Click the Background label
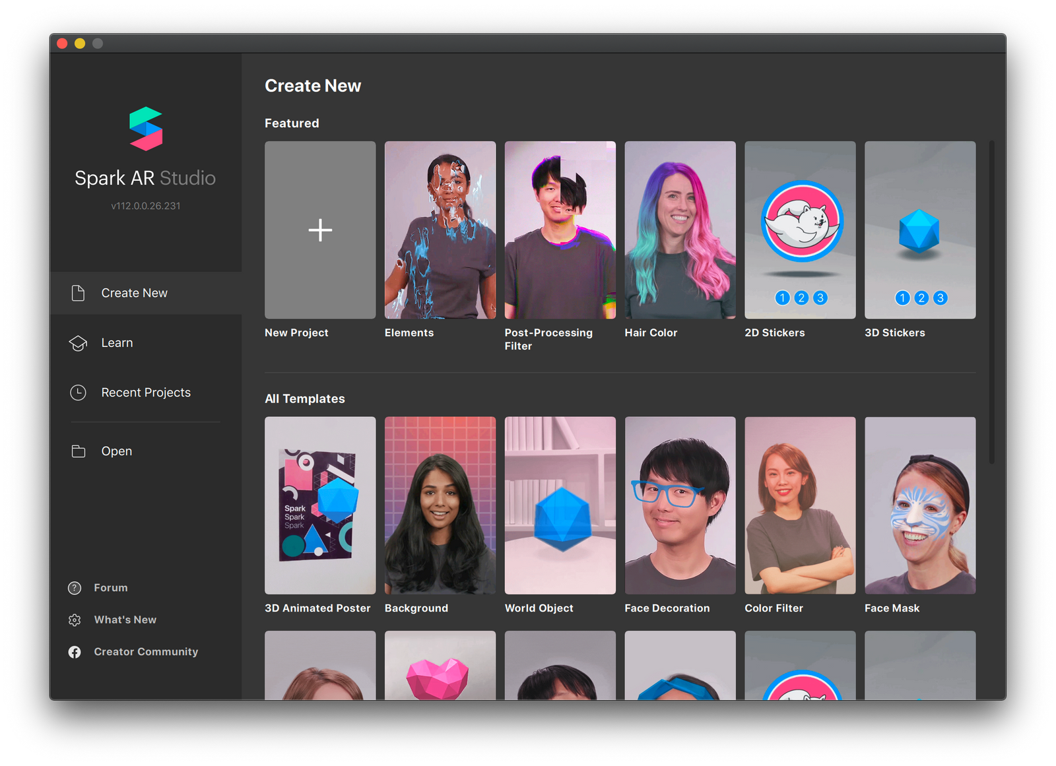 pyautogui.click(x=416, y=608)
